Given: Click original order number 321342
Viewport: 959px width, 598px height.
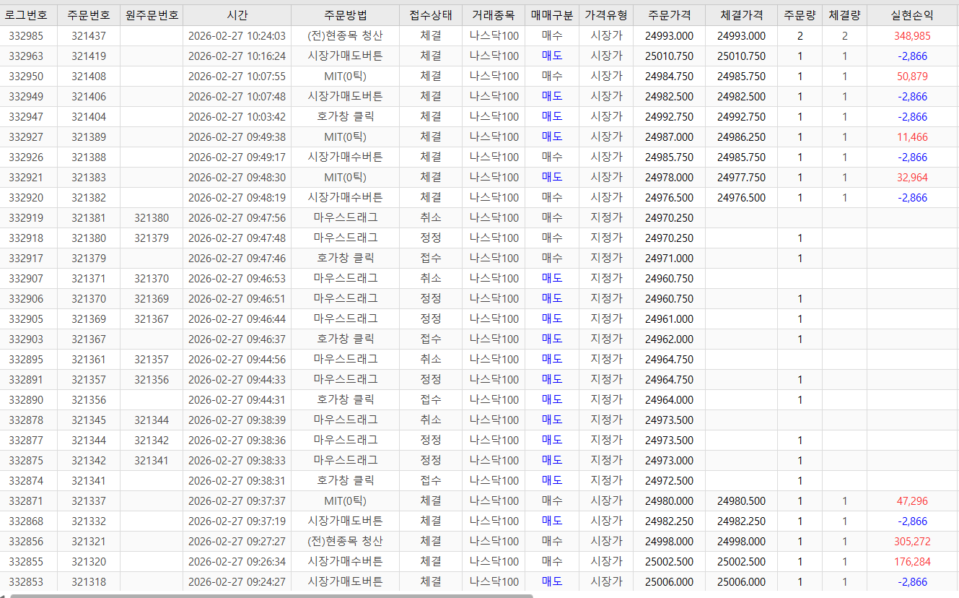Looking at the screenshot, I should click(x=152, y=440).
